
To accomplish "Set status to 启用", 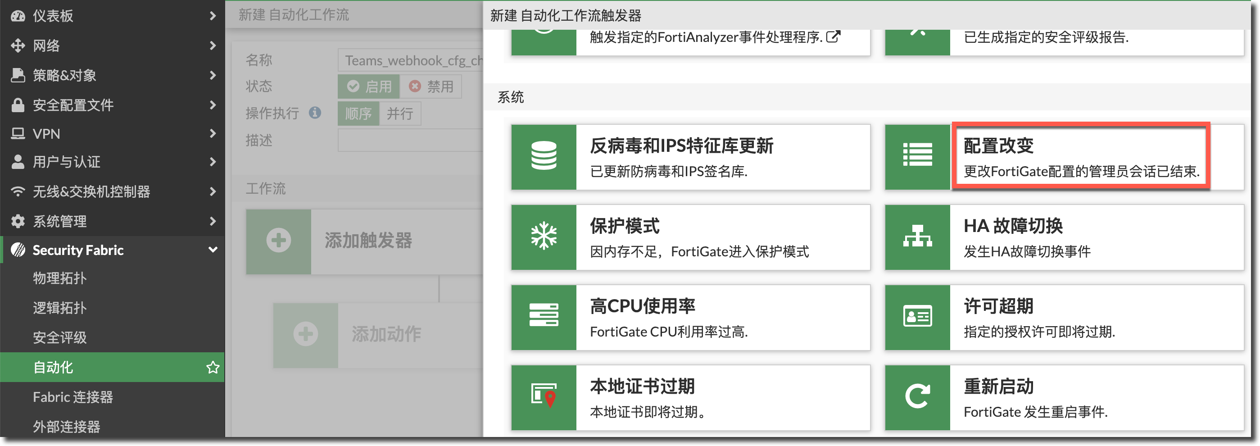I will pos(369,86).
